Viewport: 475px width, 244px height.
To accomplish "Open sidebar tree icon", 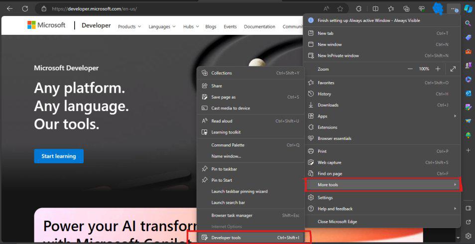I will click(x=468, y=135).
